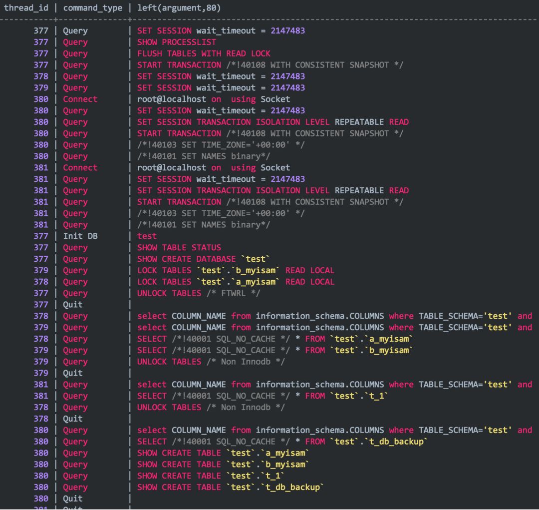Click the command_type column header

(x=92, y=8)
